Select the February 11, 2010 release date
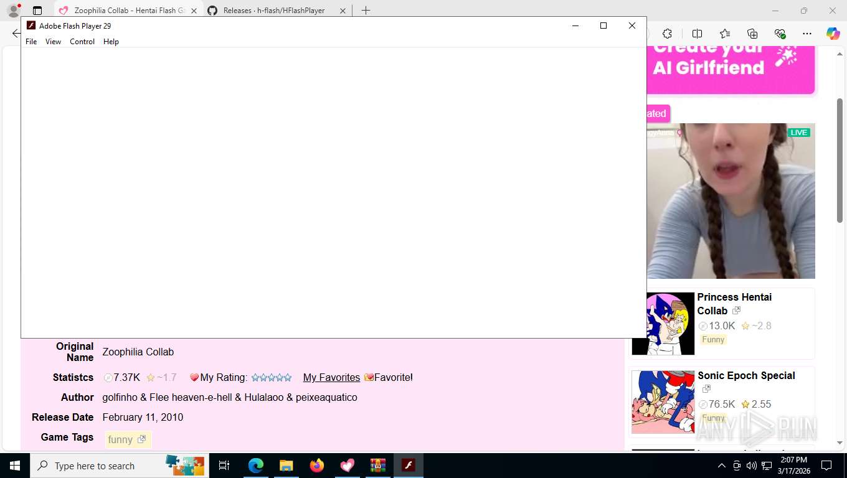This screenshot has width=847, height=478. tap(143, 417)
